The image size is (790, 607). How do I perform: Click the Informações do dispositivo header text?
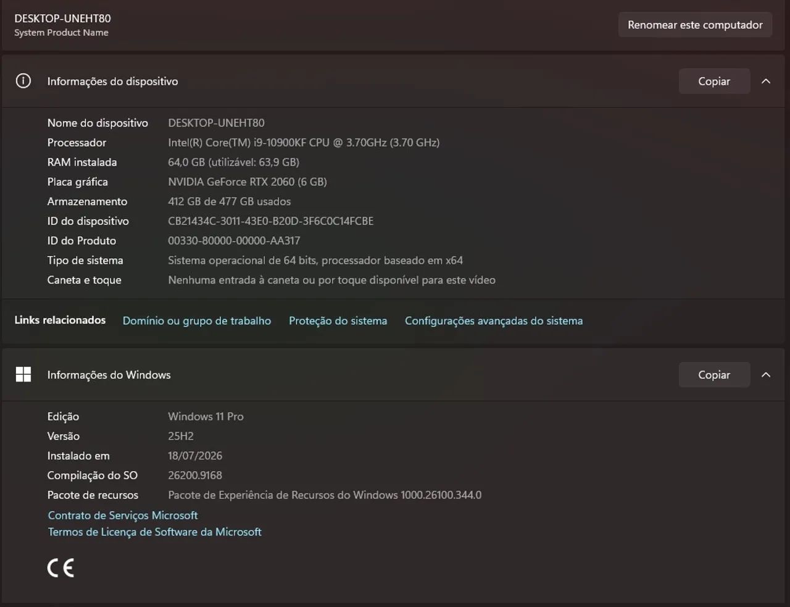112,81
